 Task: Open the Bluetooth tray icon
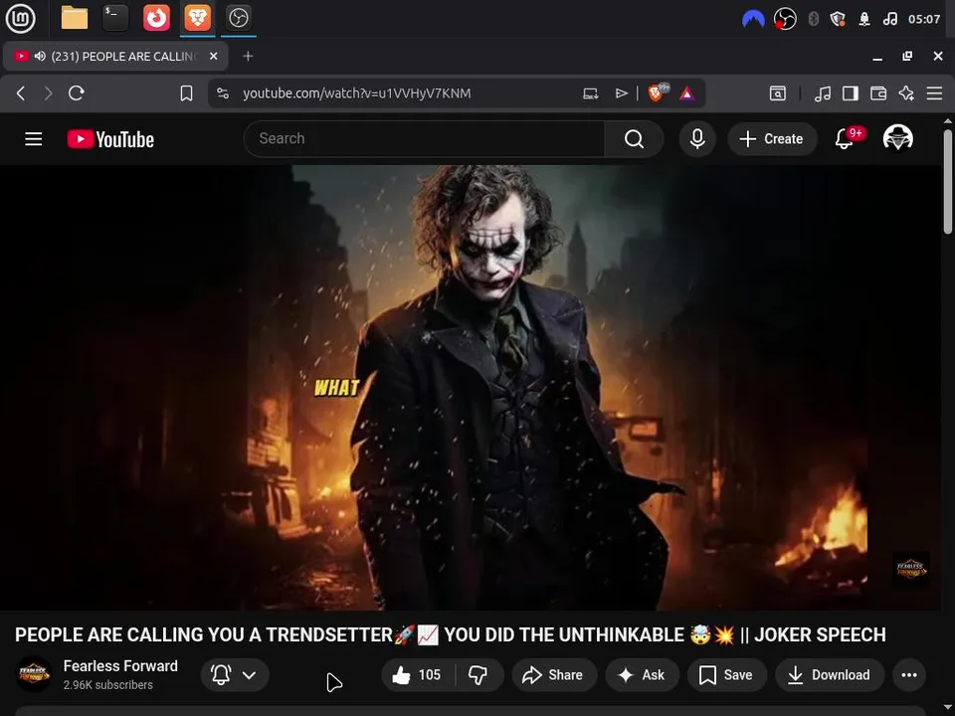[x=813, y=20]
